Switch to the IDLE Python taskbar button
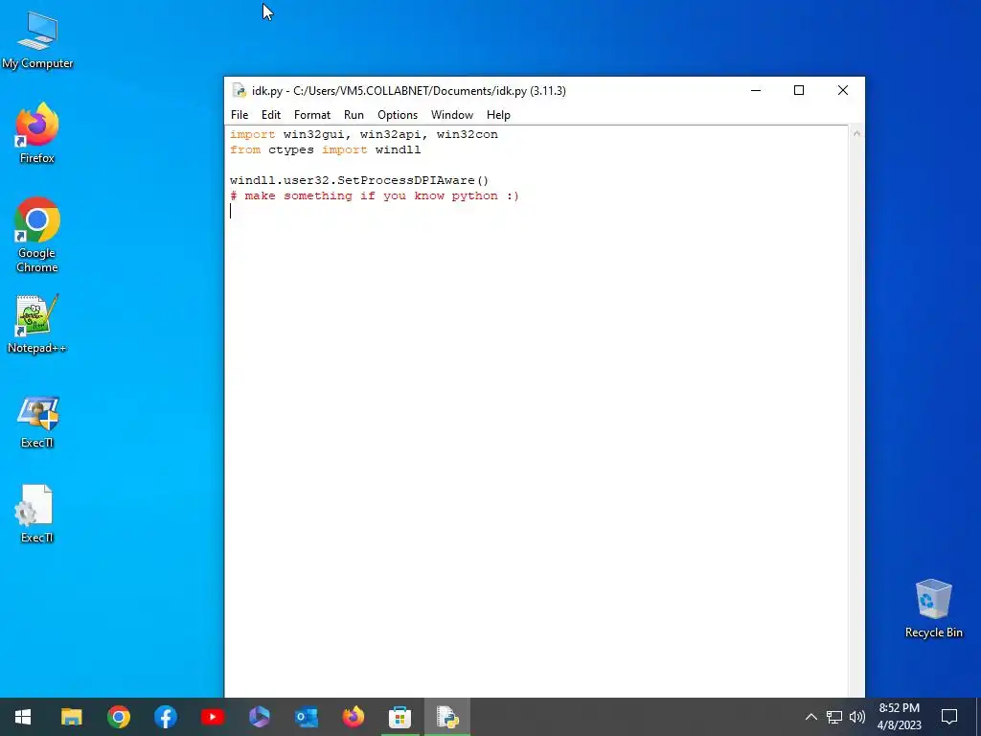This screenshot has width=981, height=736. [446, 717]
